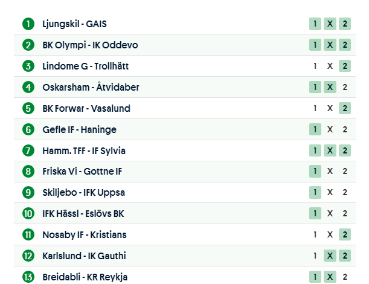Toggle home win '1' for Ljungskil - GAIS
Image resolution: width=369 pixels, height=284 pixels.
click(315, 24)
